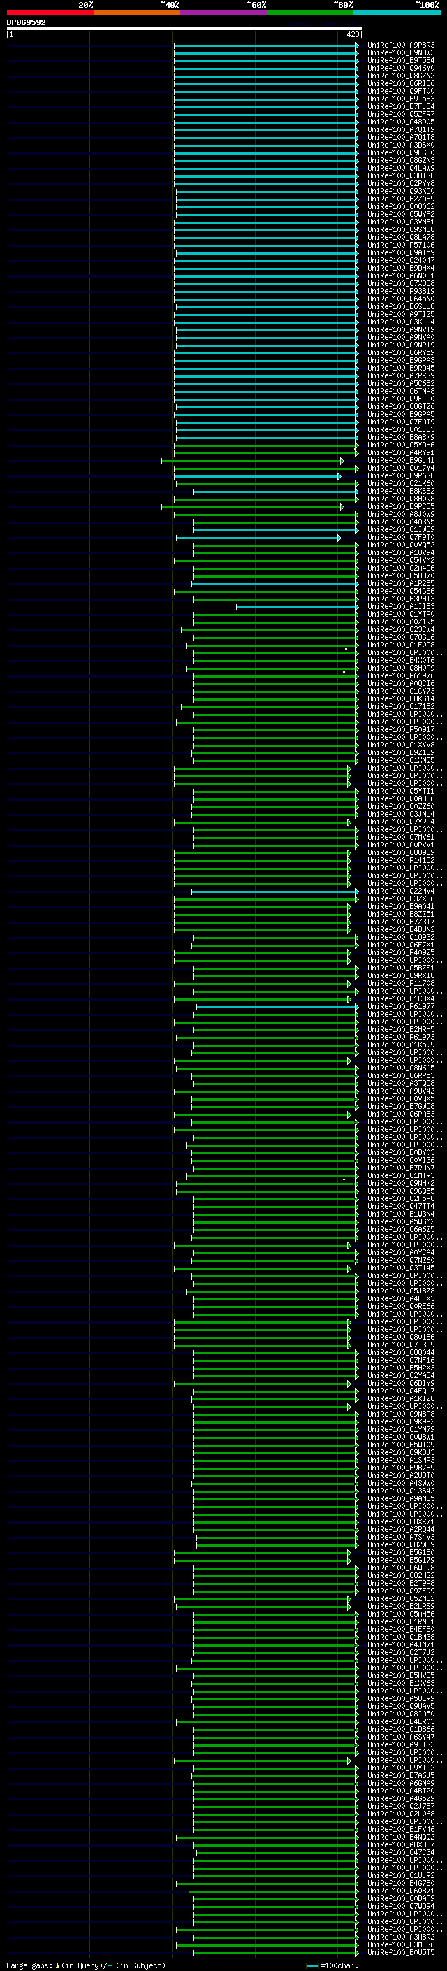This screenshot has width=447, height=1971.
Task: Open hit UniRef100_A7PKG9
Action: [x=400, y=375]
